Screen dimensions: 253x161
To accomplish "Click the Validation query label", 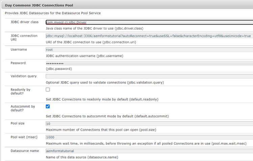I will pos(24,76).
